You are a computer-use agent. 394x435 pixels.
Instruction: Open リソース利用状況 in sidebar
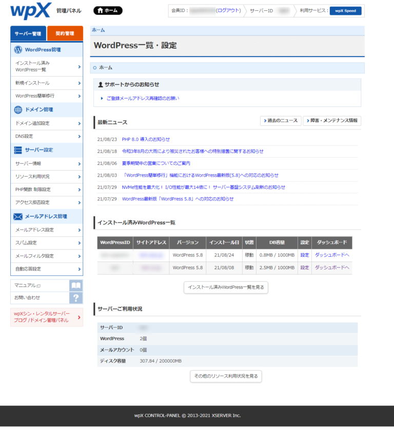(47, 177)
